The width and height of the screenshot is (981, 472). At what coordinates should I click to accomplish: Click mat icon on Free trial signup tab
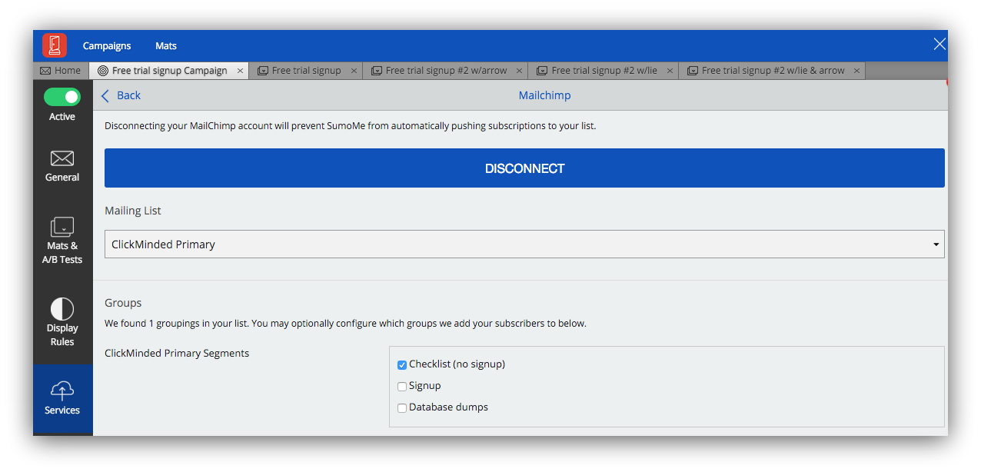click(263, 71)
